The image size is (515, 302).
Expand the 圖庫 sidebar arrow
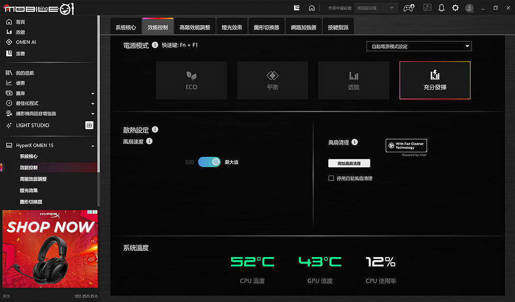[93, 93]
